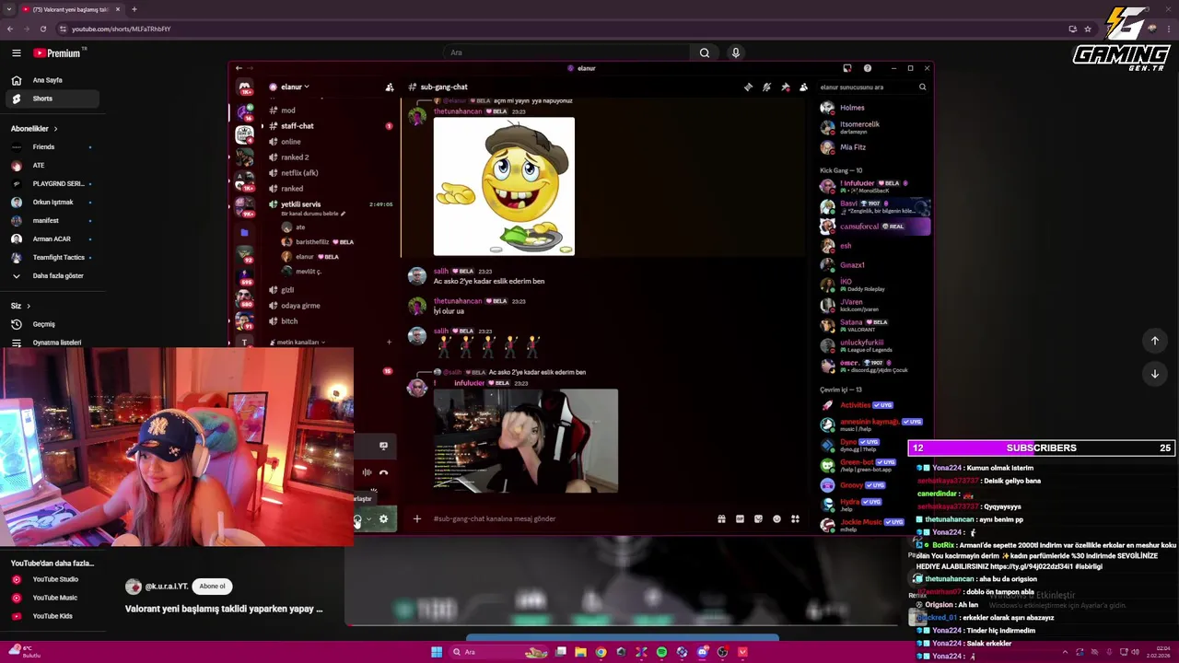Go to previous Short with the up arrow
The width and height of the screenshot is (1179, 663).
tap(1154, 341)
